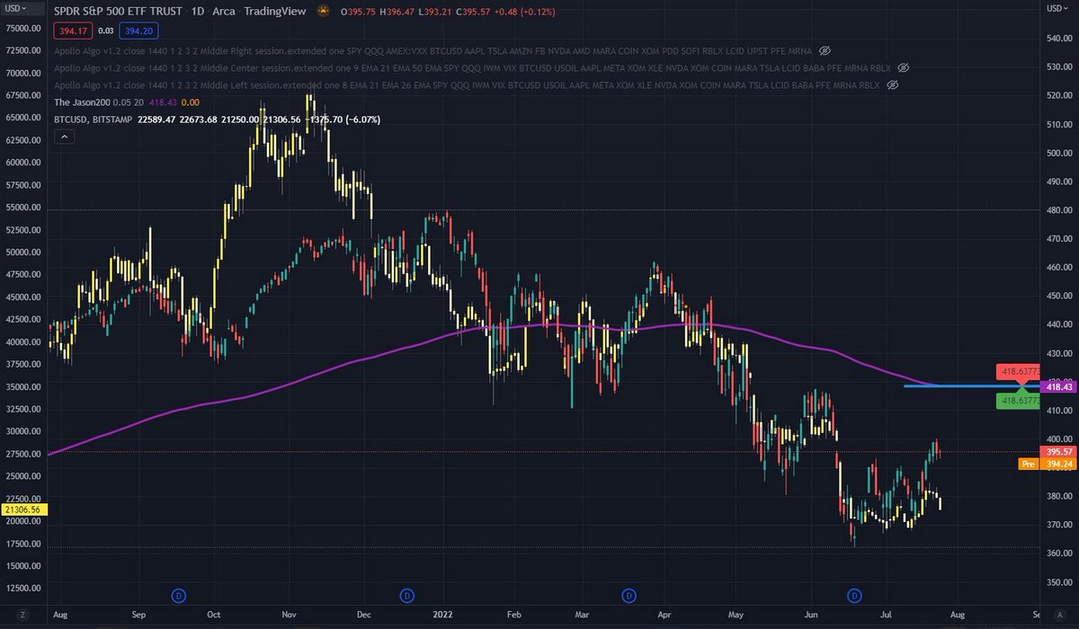The height and width of the screenshot is (629, 1079).
Task: Click the orange Pre 394.24 pre-market label
Action: pyautogui.click(x=1048, y=464)
